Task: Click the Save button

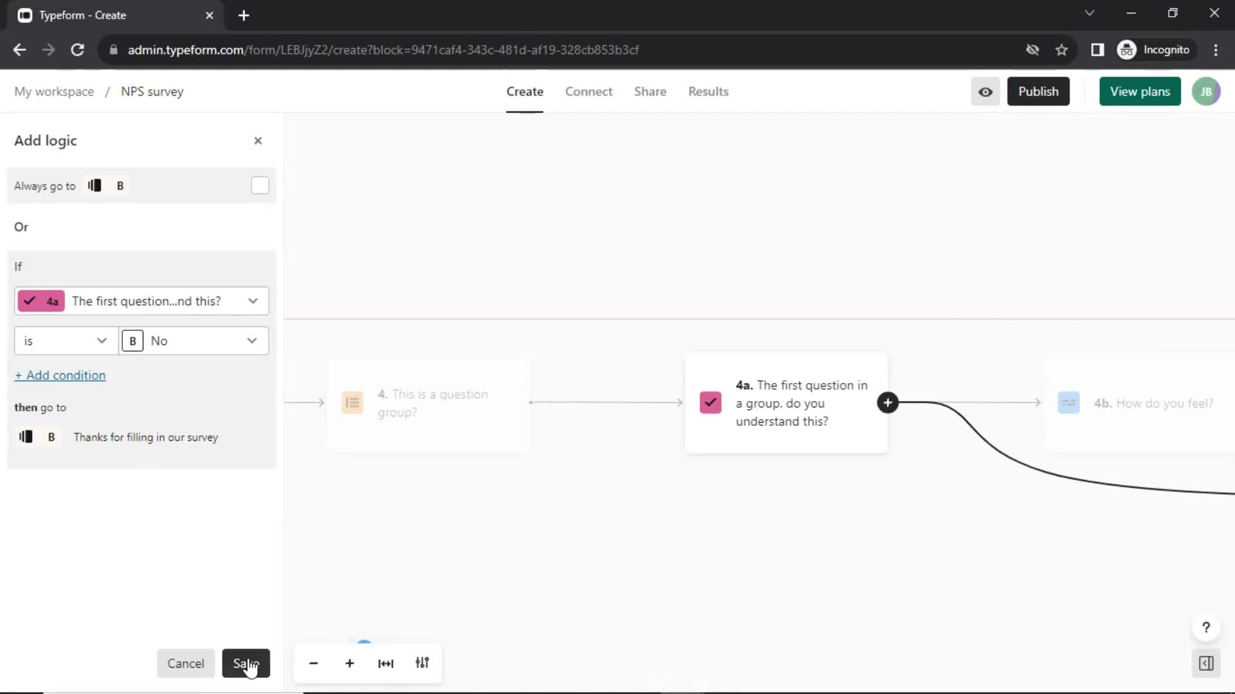Action: pos(246,663)
